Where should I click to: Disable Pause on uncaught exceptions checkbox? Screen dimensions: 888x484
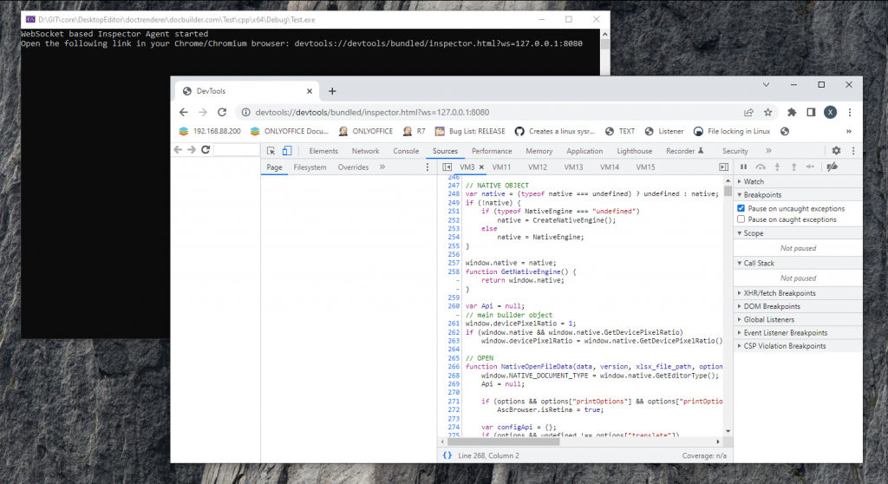[x=741, y=208]
